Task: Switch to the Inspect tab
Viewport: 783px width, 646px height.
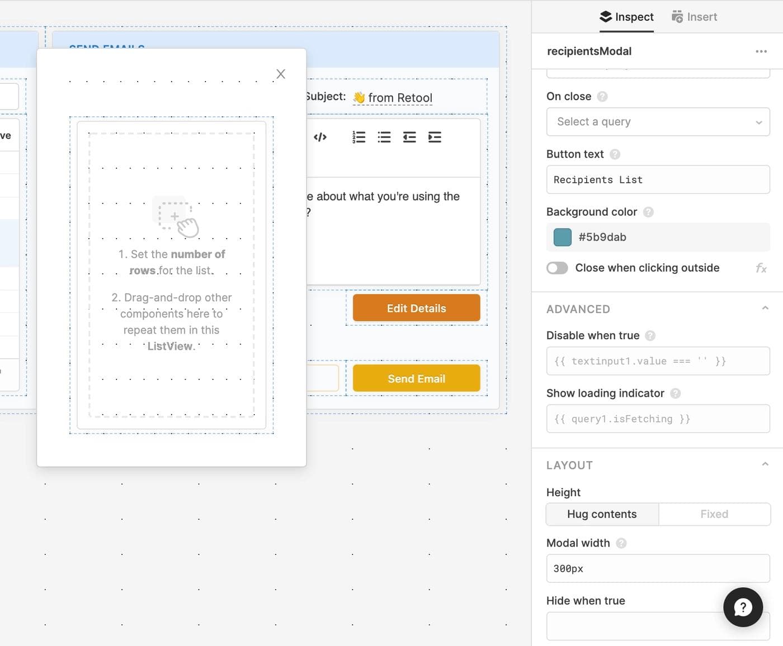Action: pos(626,17)
